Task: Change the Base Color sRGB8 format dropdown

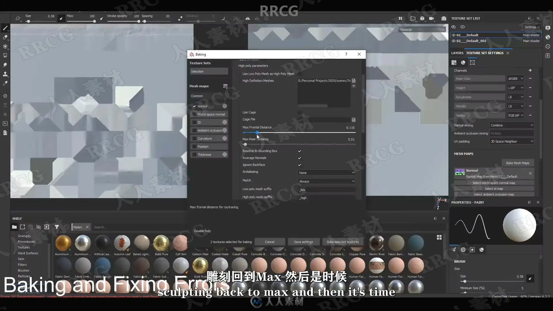Action: tap(516, 79)
